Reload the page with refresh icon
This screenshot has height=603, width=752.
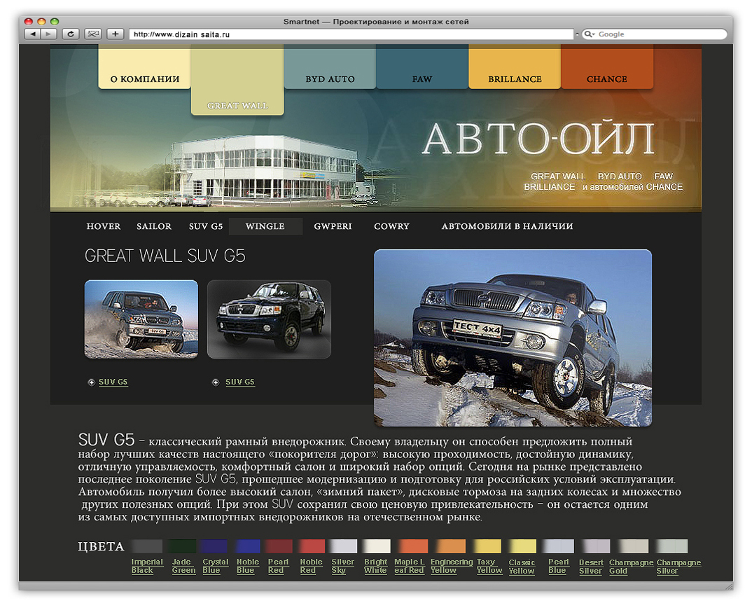71,34
